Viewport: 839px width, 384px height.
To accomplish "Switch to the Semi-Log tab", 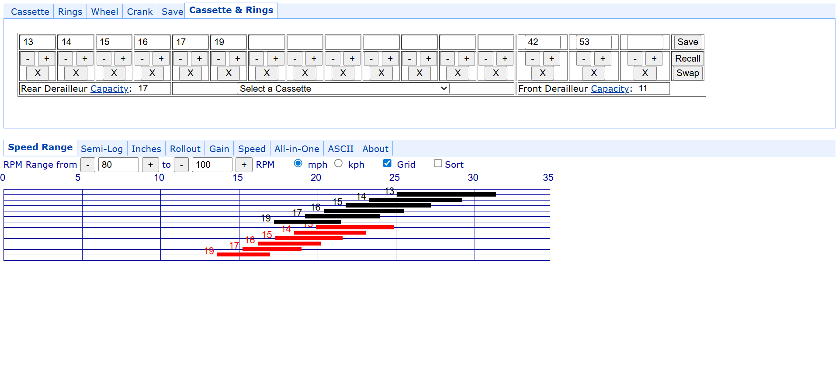I will [x=102, y=149].
